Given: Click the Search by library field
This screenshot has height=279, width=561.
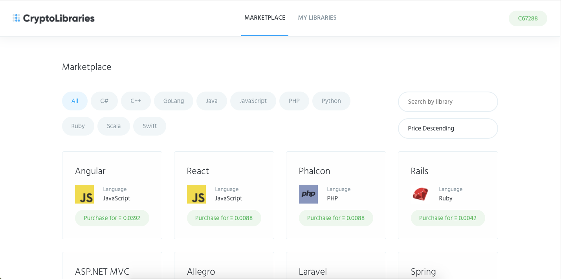Looking at the screenshot, I should pos(448,101).
